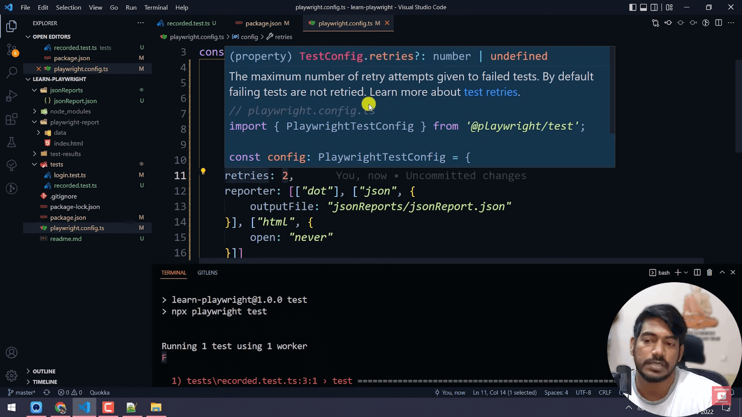The image size is (742, 417).
Task: Switch to the package.json tab
Action: 263,23
